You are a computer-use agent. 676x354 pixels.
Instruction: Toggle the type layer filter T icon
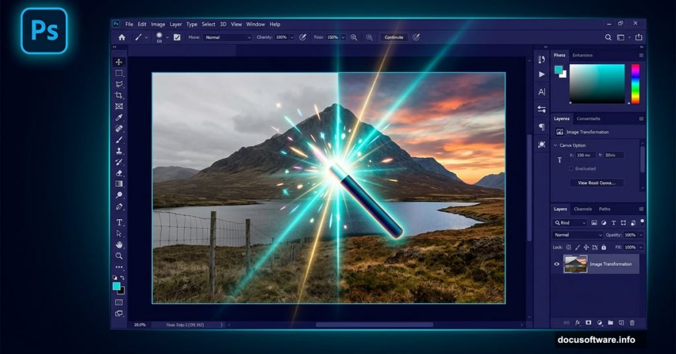click(613, 223)
